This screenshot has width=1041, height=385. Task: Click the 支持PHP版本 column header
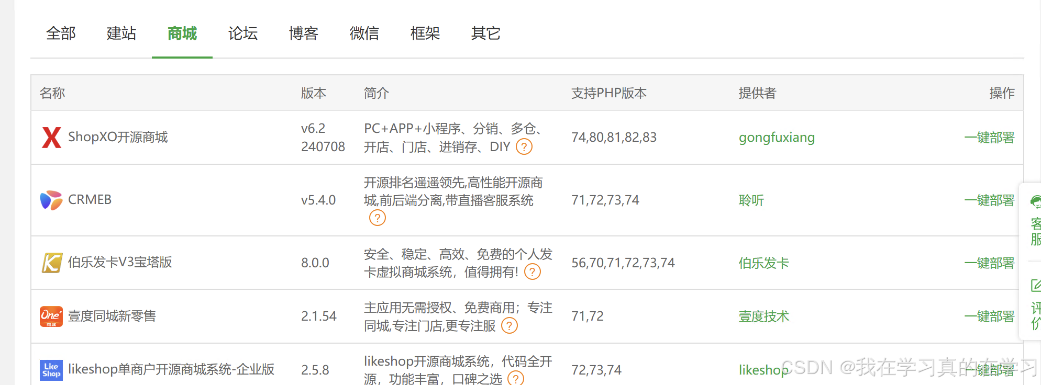pyautogui.click(x=609, y=93)
